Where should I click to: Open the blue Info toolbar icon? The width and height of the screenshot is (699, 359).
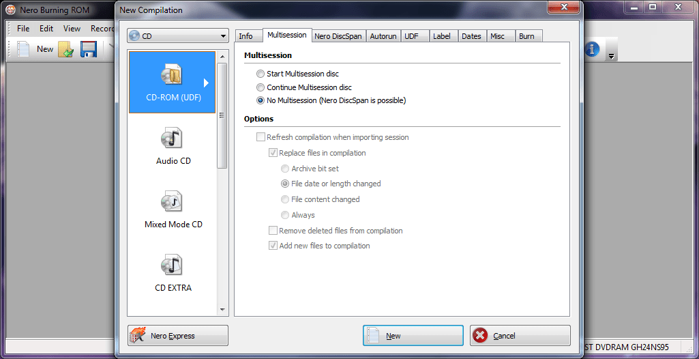(591, 49)
